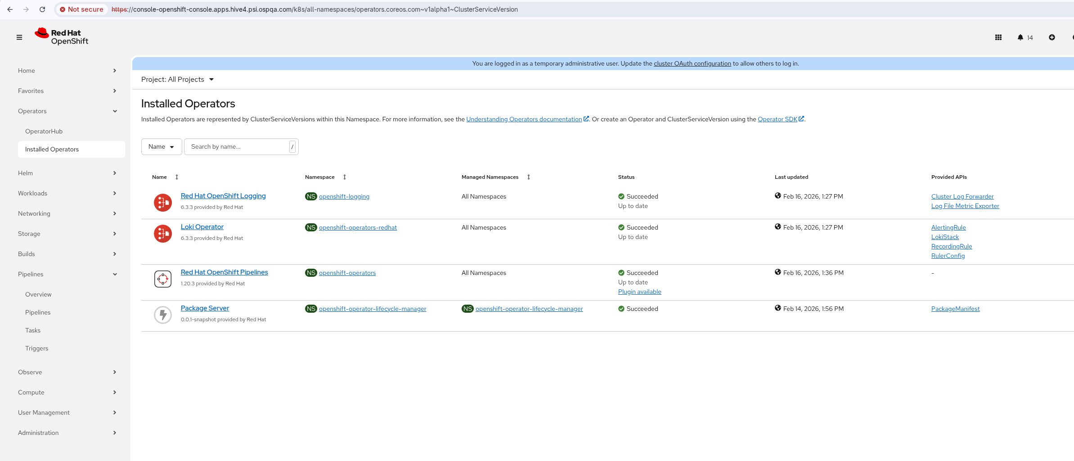
Task: Click the Loki Operator icon
Action: pyautogui.click(x=163, y=233)
